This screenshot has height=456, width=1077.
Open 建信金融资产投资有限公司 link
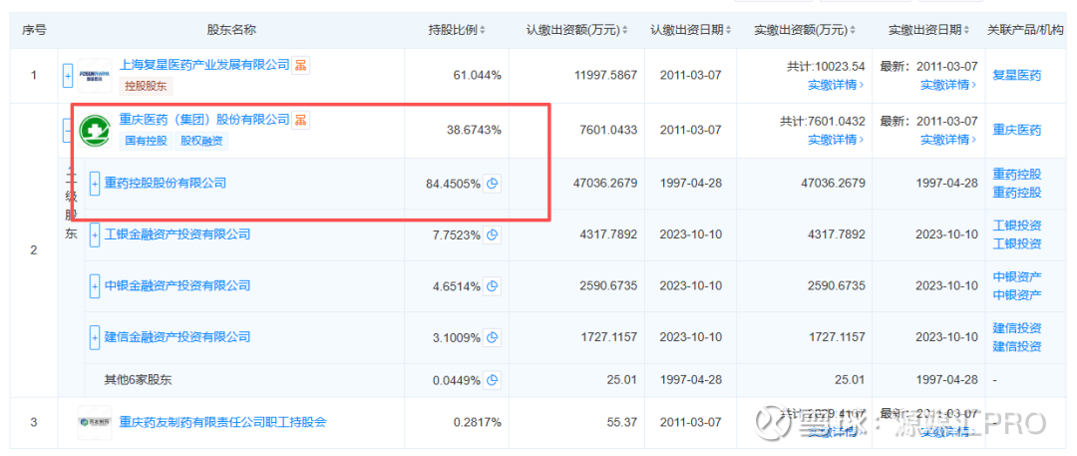pos(178,337)
